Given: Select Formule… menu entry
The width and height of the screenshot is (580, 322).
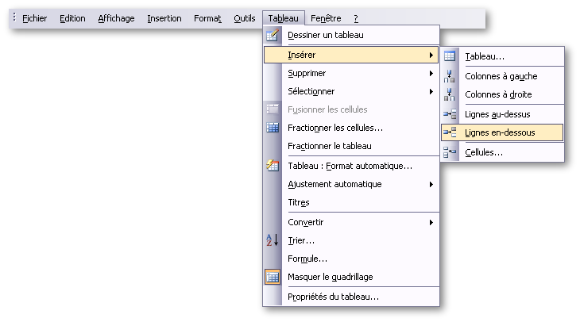Looking at the screenshot, I should point(351,259).
